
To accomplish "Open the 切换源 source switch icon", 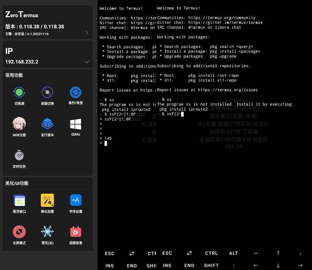I will click(x=19, y=92).
